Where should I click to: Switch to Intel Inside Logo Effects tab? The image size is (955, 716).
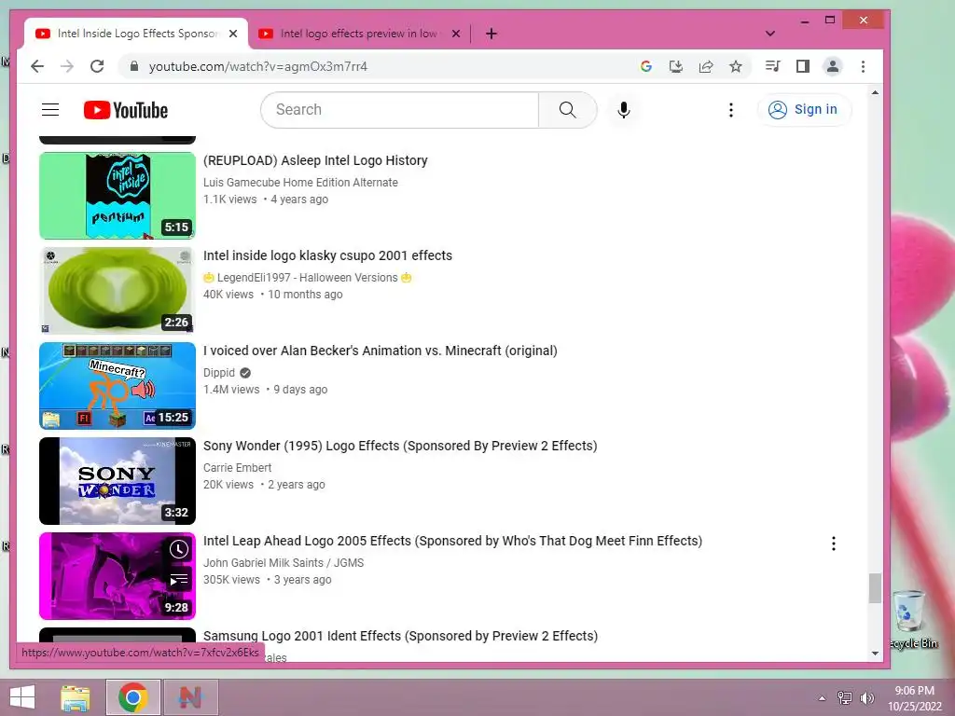click(x=136, y=34)
